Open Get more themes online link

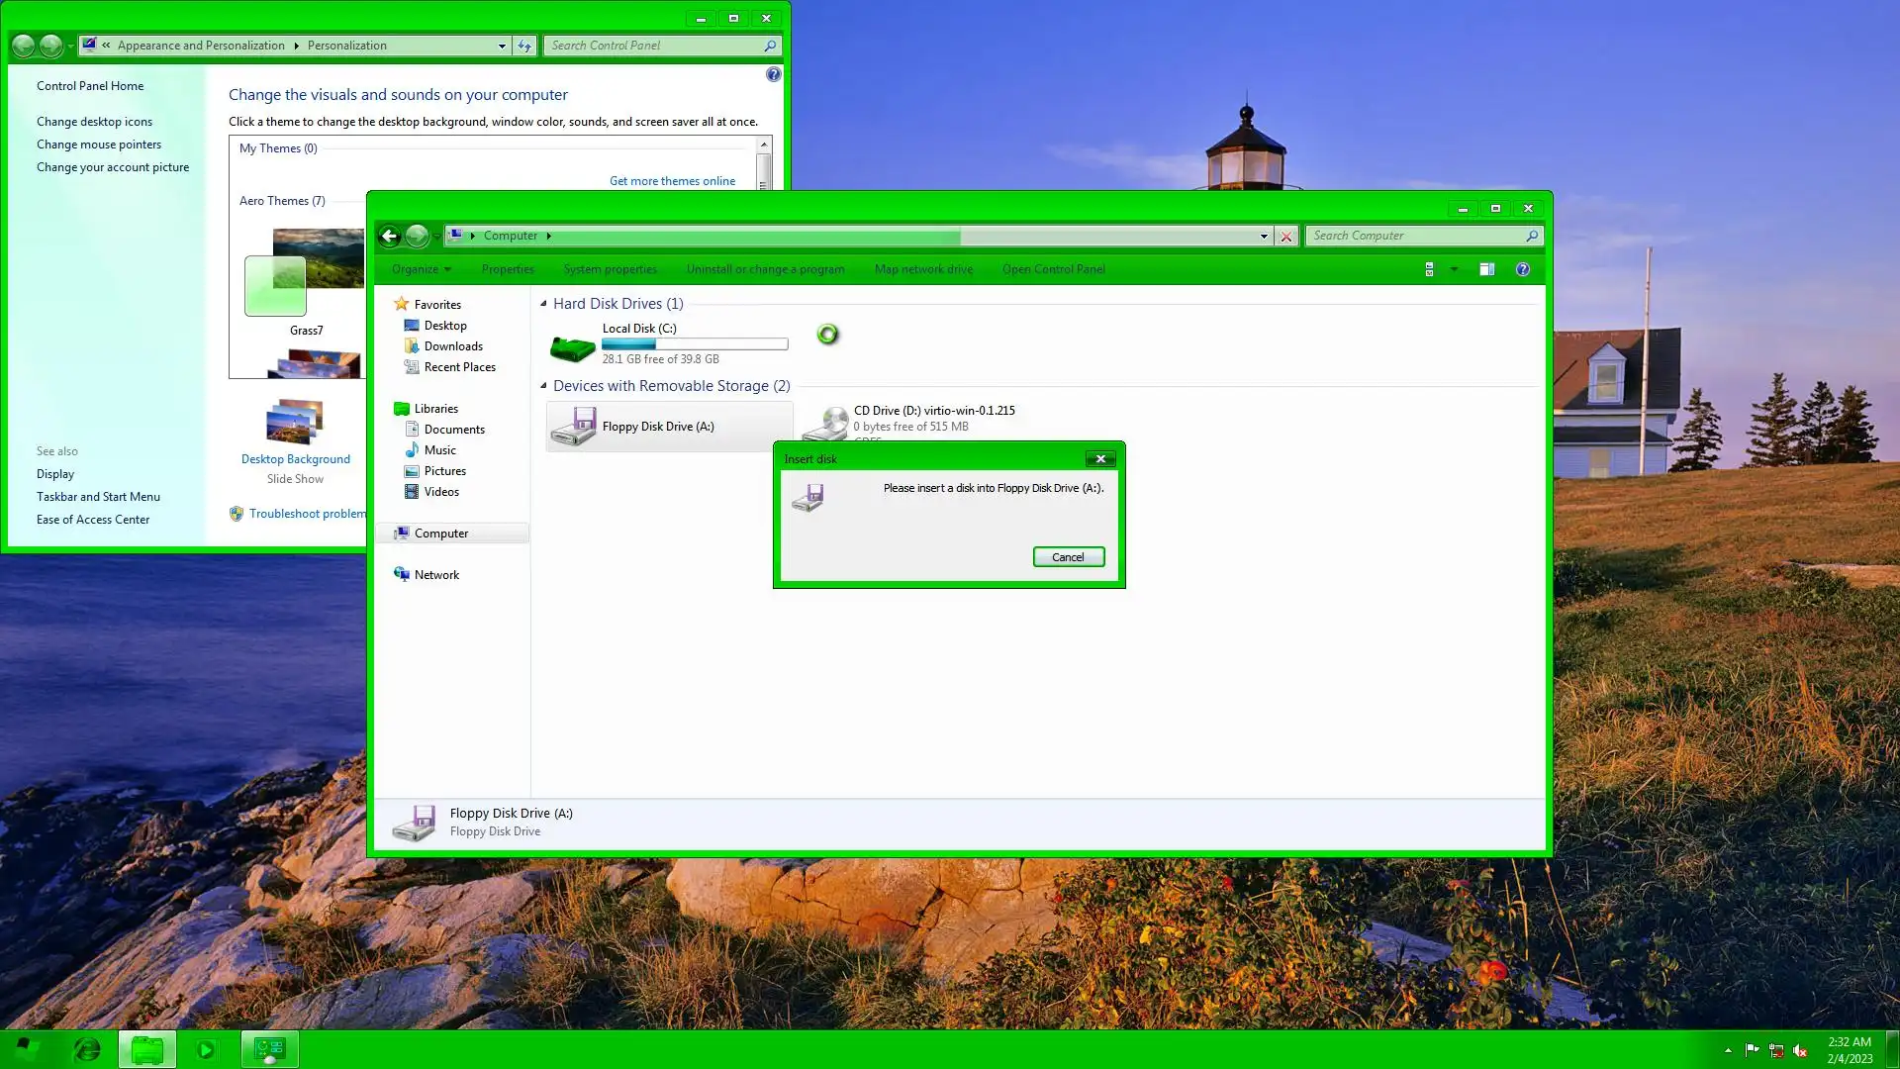(x=672, y=181)
